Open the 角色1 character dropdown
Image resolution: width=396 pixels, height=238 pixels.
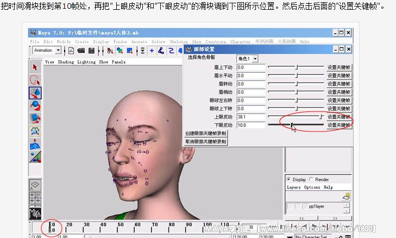click(x=255, y=59)
